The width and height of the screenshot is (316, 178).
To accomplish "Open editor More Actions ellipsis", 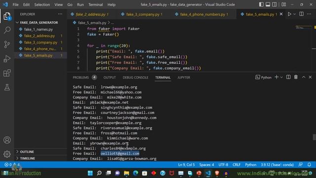I will click(x=309, y=14).
